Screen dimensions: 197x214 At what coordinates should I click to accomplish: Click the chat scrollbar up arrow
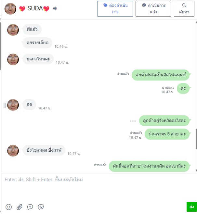(196, 22)
